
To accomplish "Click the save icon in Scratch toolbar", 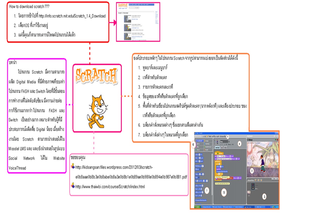I will tap(205, 136).
